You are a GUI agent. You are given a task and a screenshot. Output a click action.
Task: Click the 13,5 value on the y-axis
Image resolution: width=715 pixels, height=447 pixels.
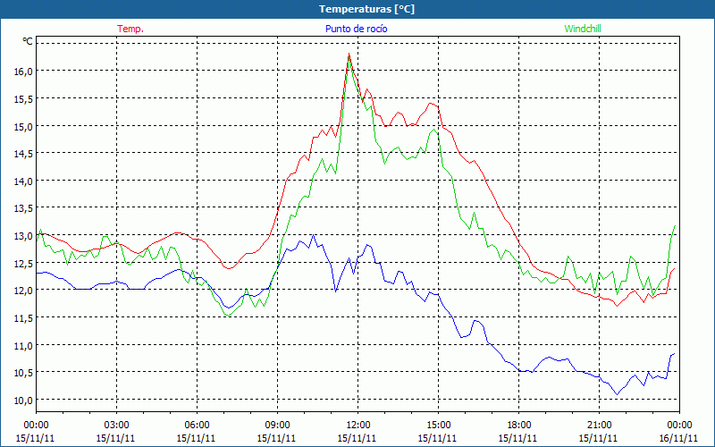point(23,208)
